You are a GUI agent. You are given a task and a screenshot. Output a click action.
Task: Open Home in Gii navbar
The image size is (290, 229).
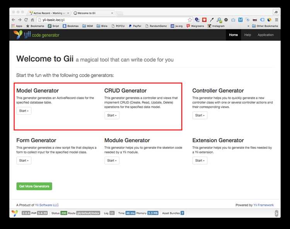(233, 35)
